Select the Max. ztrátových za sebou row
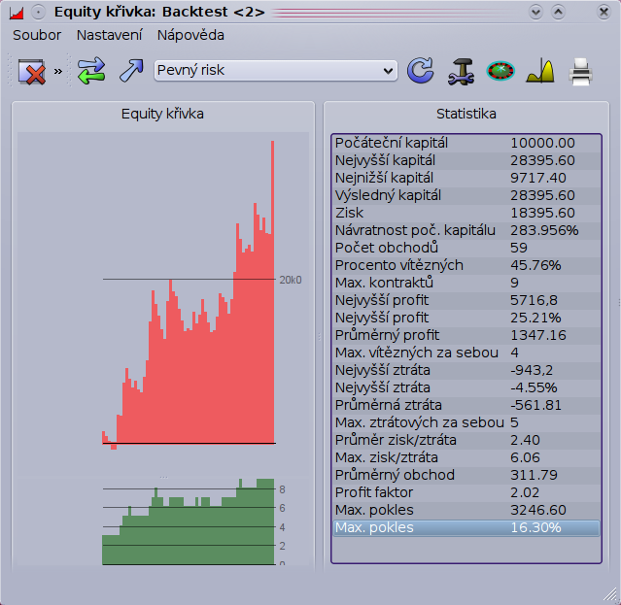 (466, 422)
